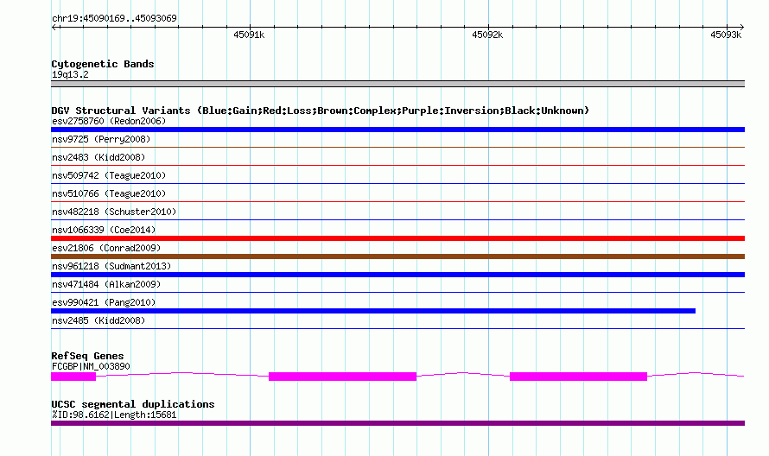
Task: Click the 45092k ruler tick label
Action: click(487, 35)
